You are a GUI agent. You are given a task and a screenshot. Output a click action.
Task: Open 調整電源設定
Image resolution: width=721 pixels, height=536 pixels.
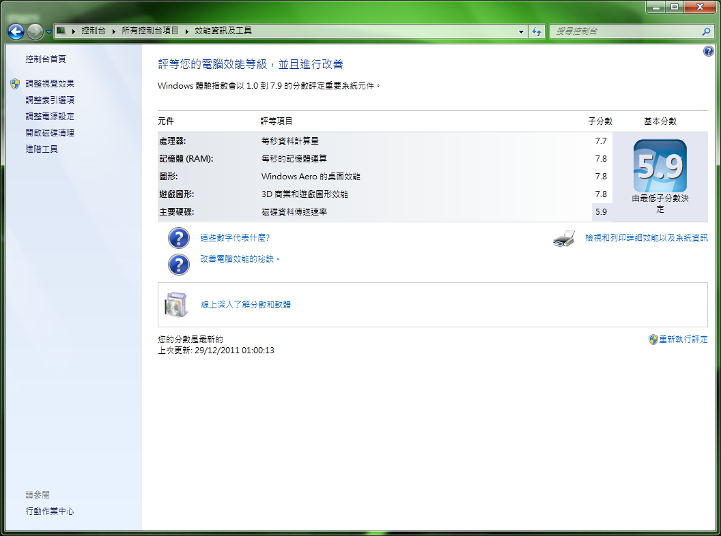50,116
